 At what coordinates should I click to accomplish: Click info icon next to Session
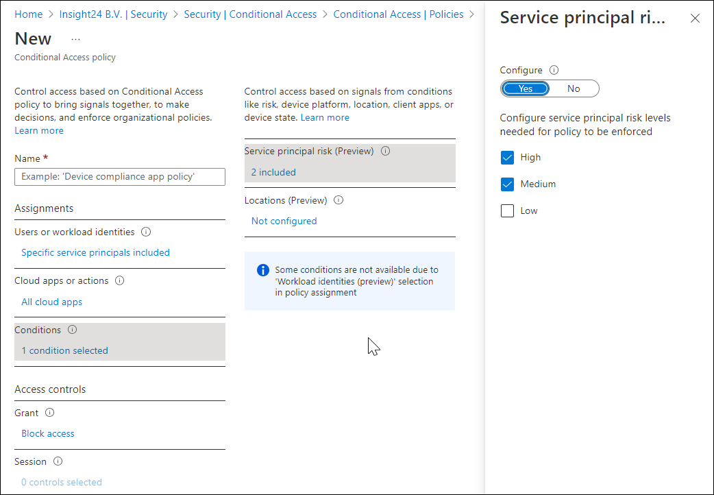coord(58,461)
